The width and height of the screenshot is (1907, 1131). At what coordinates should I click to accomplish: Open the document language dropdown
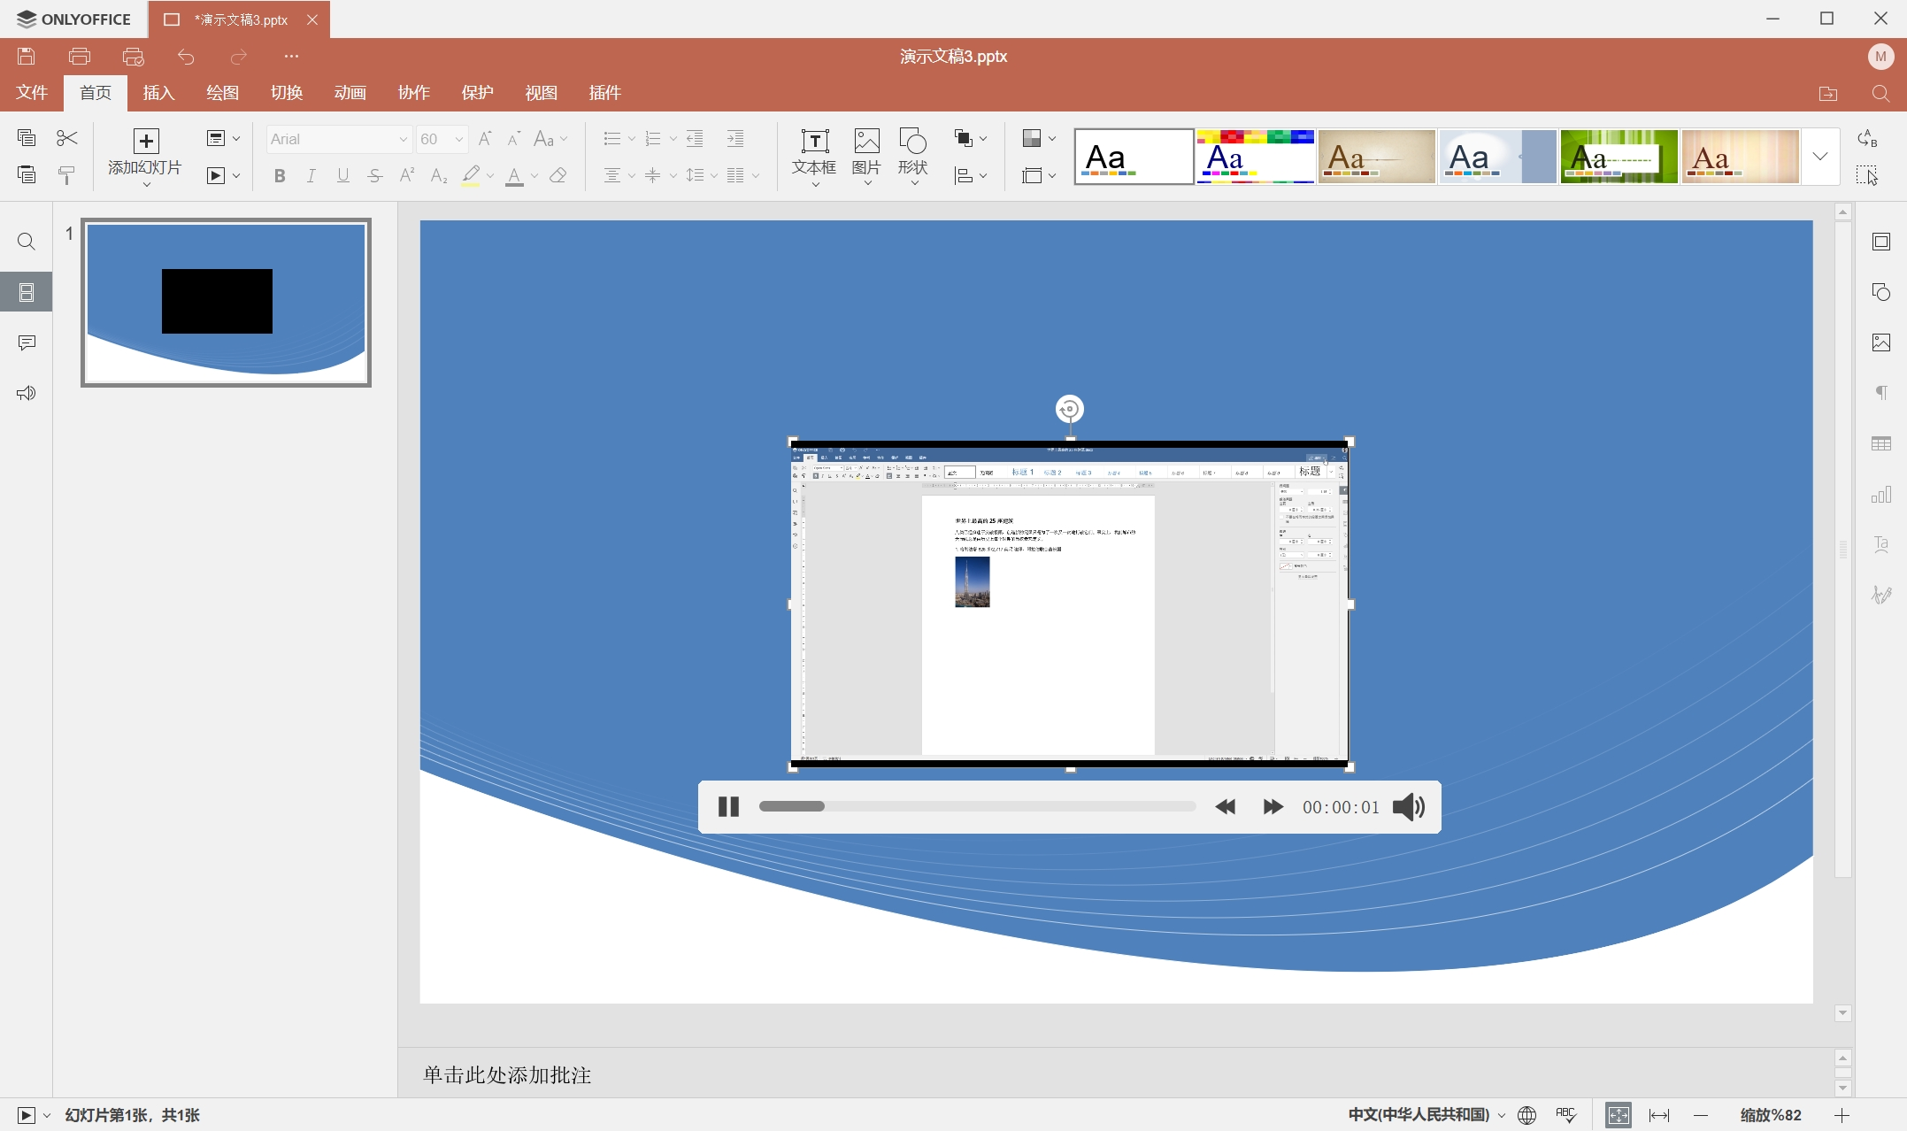(x=1426, y=1115)
